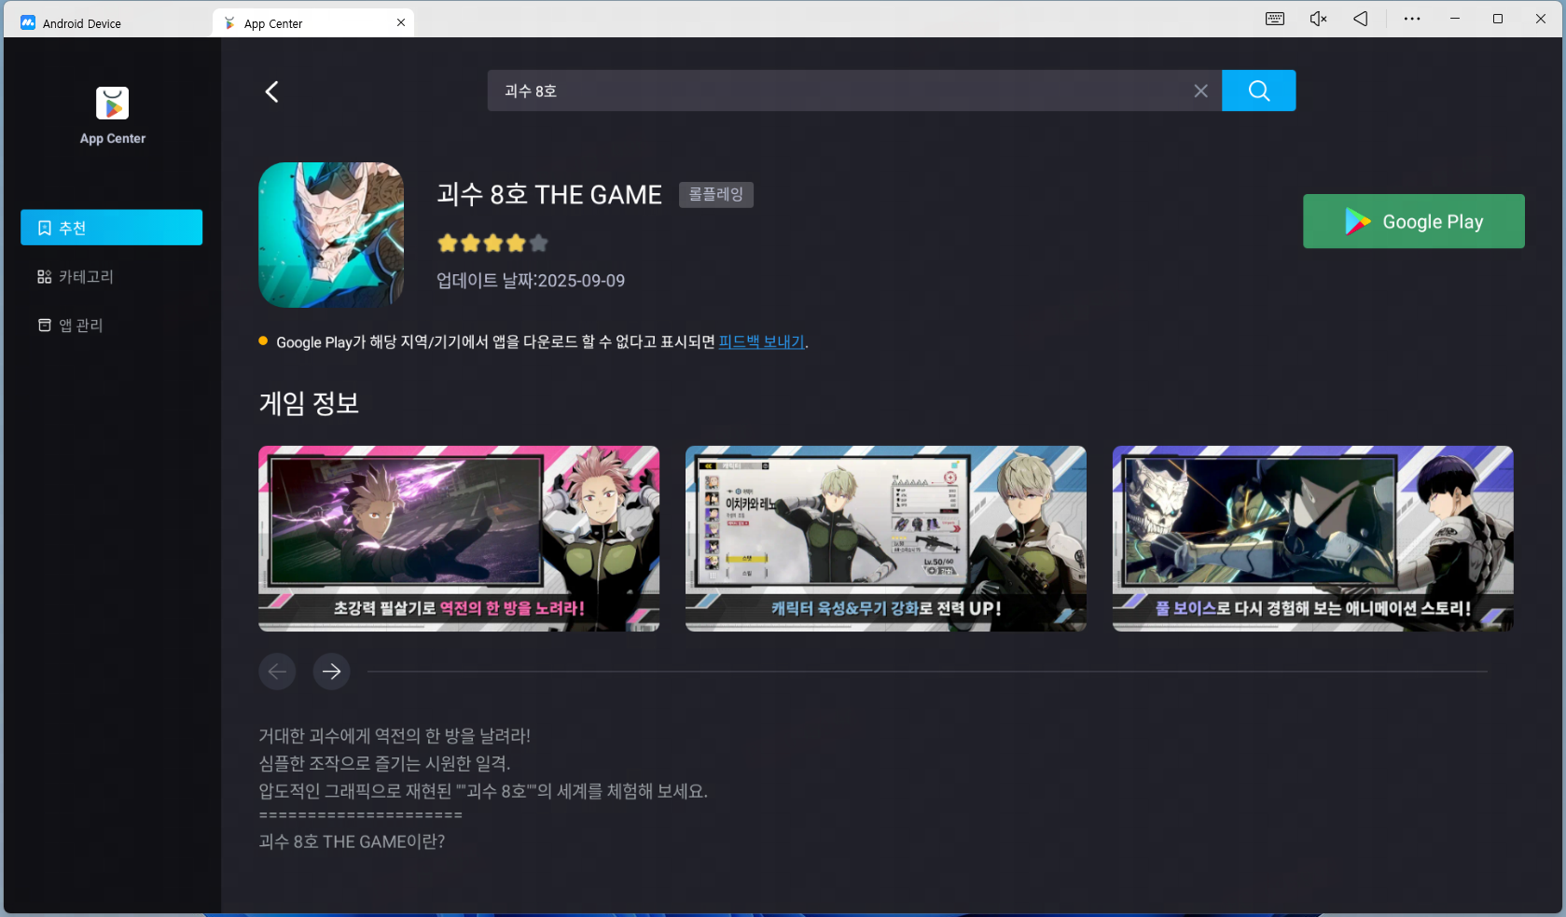Click the blue magnifier search button
The width and height of the screenshot is (1566, 917).
pos(1258,90)
